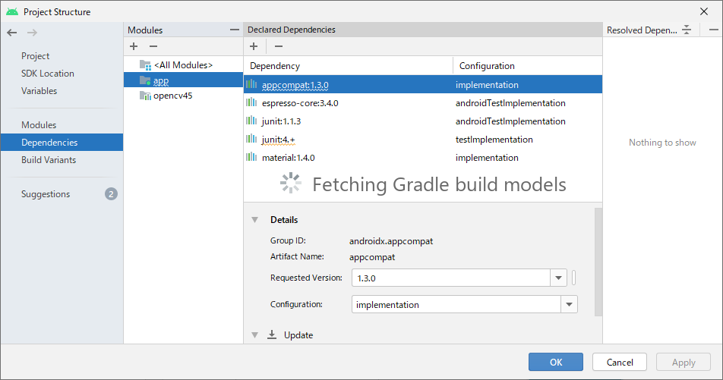Click the details pane vertical scrollbar
This screenshot has width=723, height=380.
598,262
